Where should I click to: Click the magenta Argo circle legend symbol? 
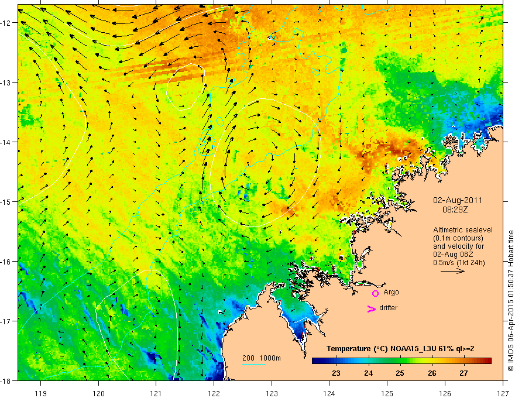(375, 293)
